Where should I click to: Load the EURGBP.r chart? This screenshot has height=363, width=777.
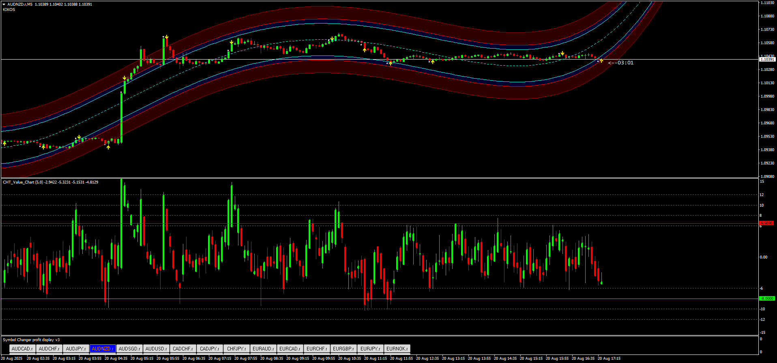pyautogui.click(x=343, y=349)
